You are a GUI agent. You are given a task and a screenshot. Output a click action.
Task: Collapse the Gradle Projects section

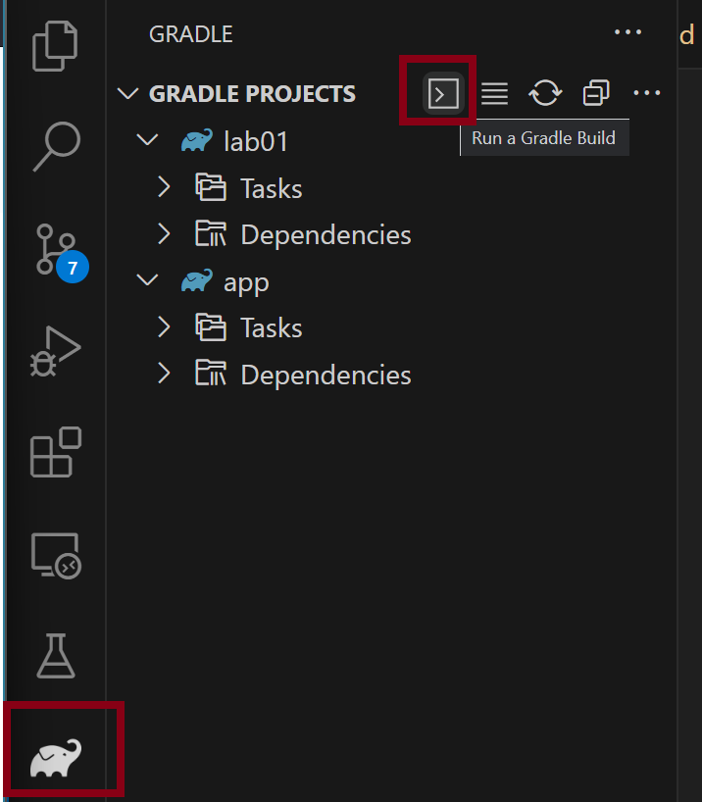coord(128,94)
